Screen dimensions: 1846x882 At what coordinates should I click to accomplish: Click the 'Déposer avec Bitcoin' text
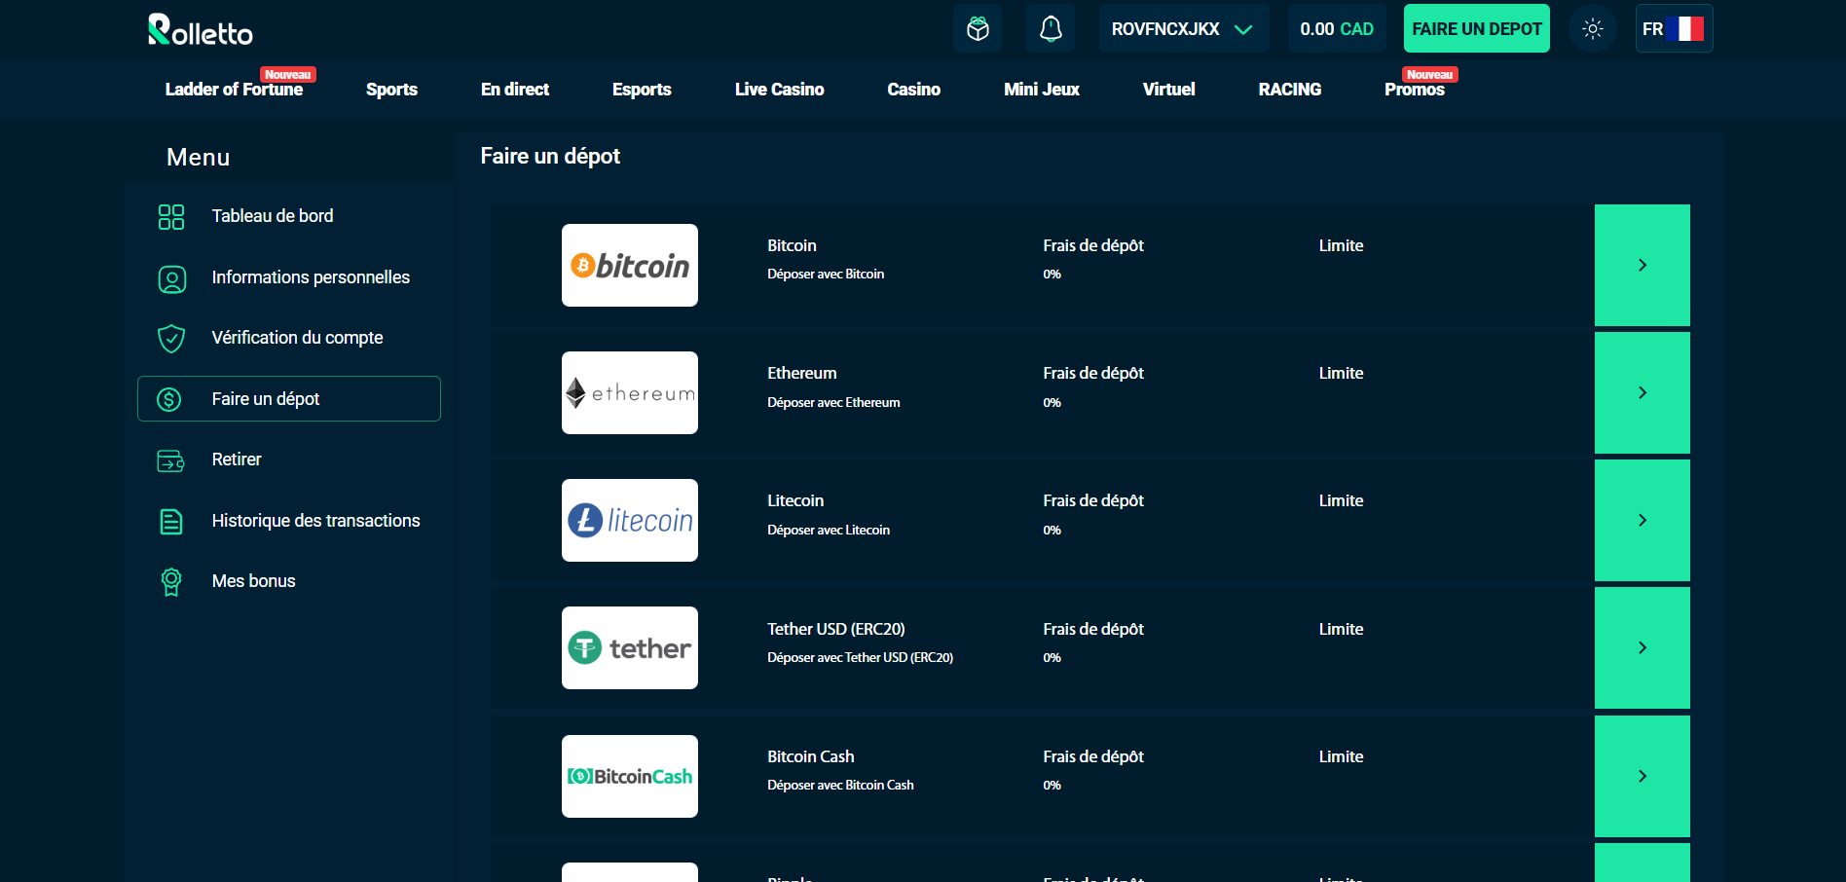[x=826, y=274]
